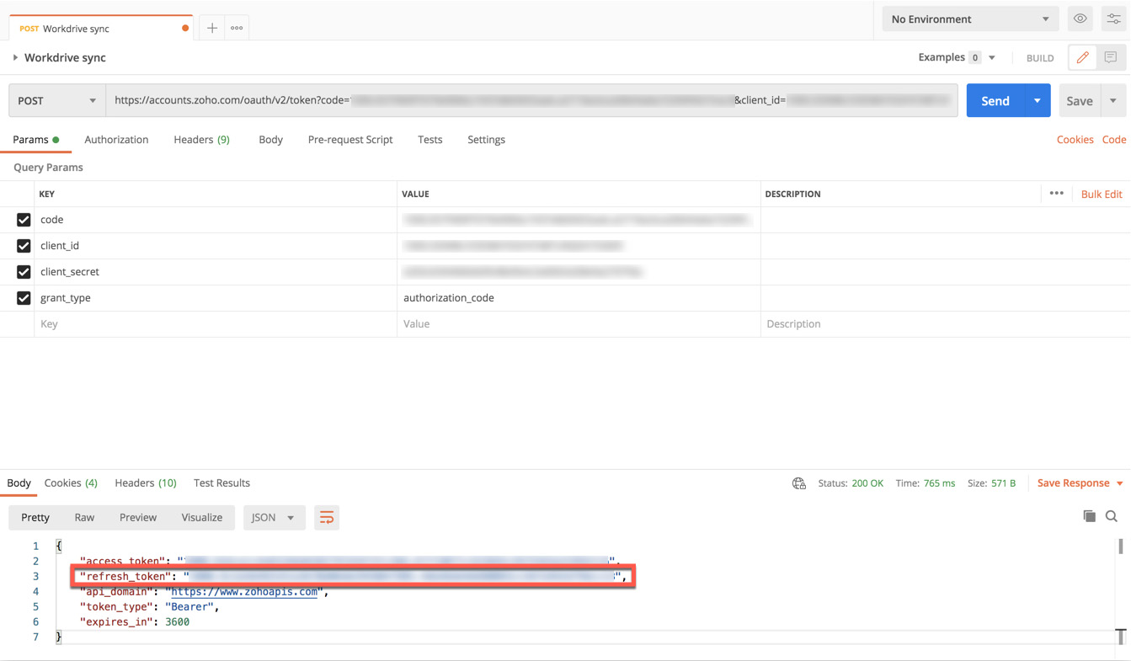Edit the request name via pencil icon

pos(1082,57)
